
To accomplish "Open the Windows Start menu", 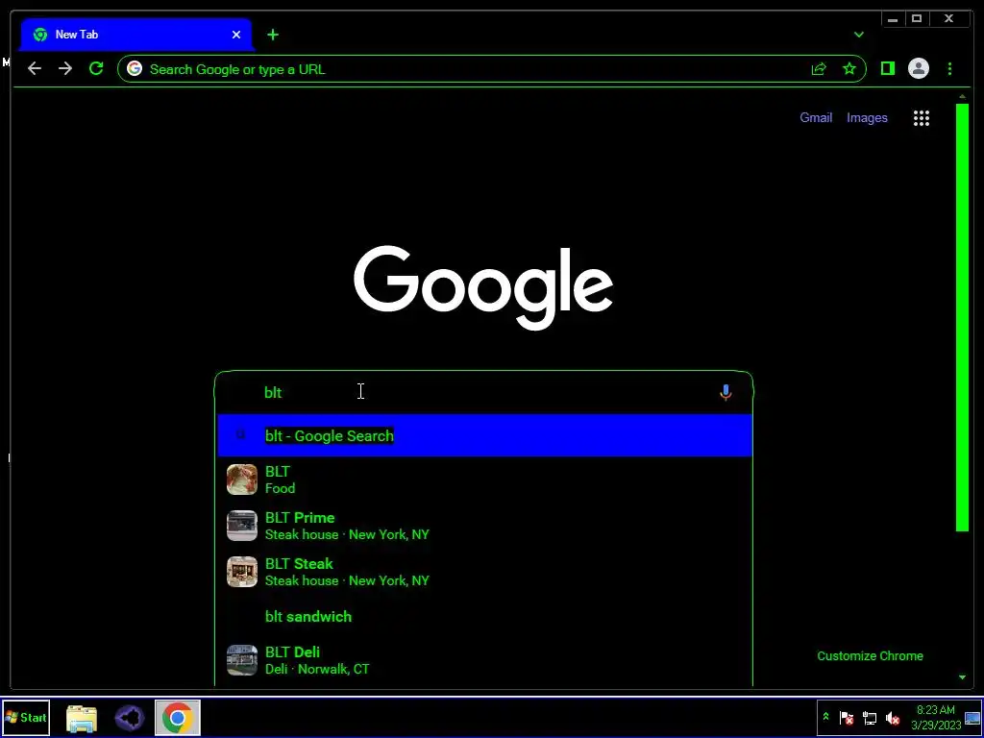I will [25, 717].
